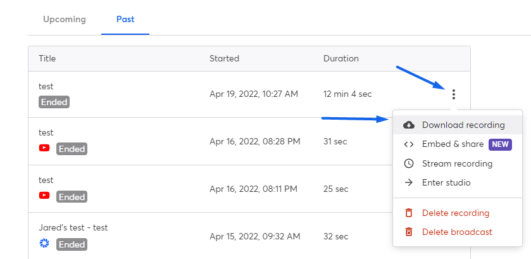Open the three-dot menu for first test row
Viewport: 531px width, 259px height.
coord(453,94)
